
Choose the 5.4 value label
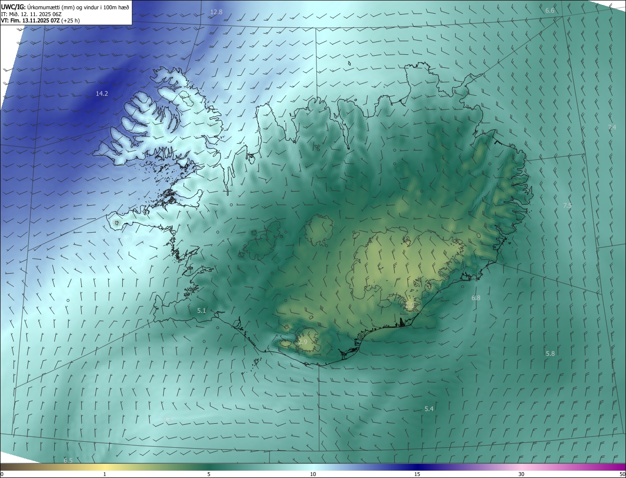pyautogui.click(x=429, y=409)
